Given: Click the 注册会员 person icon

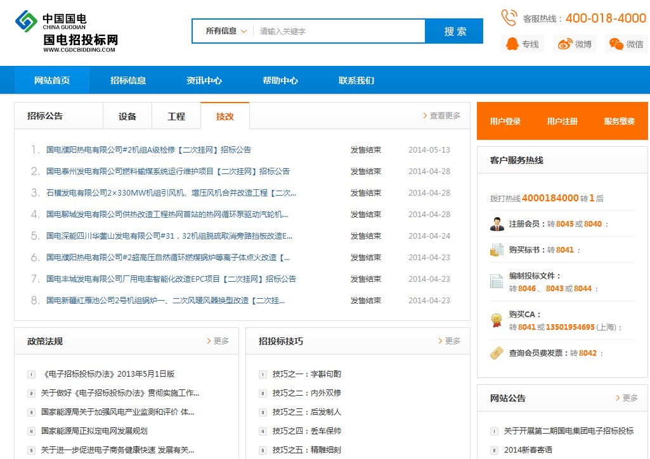Looking at the screenshot, I should coord(497,224).
